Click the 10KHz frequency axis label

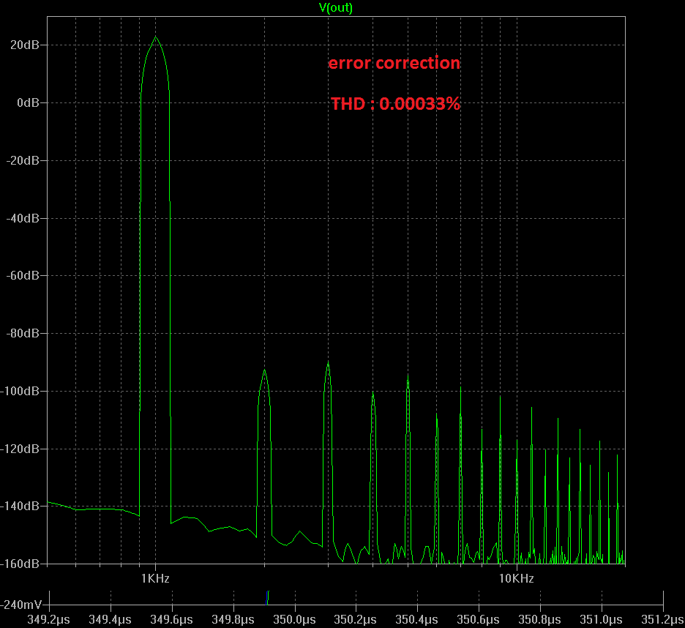[x=517, y=579]
